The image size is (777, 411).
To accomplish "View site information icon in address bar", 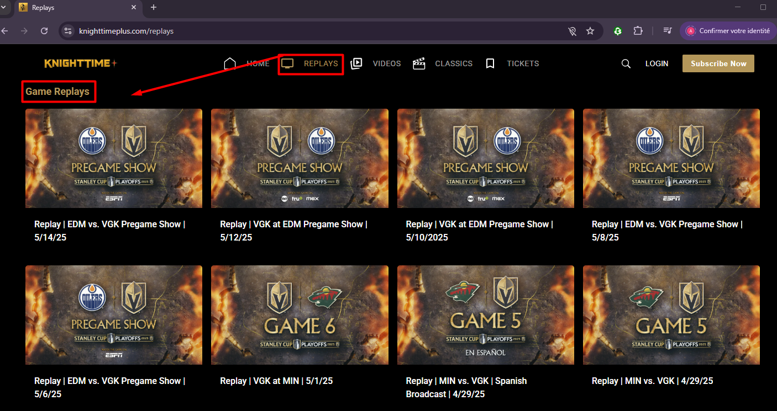I will coord(69,31).
